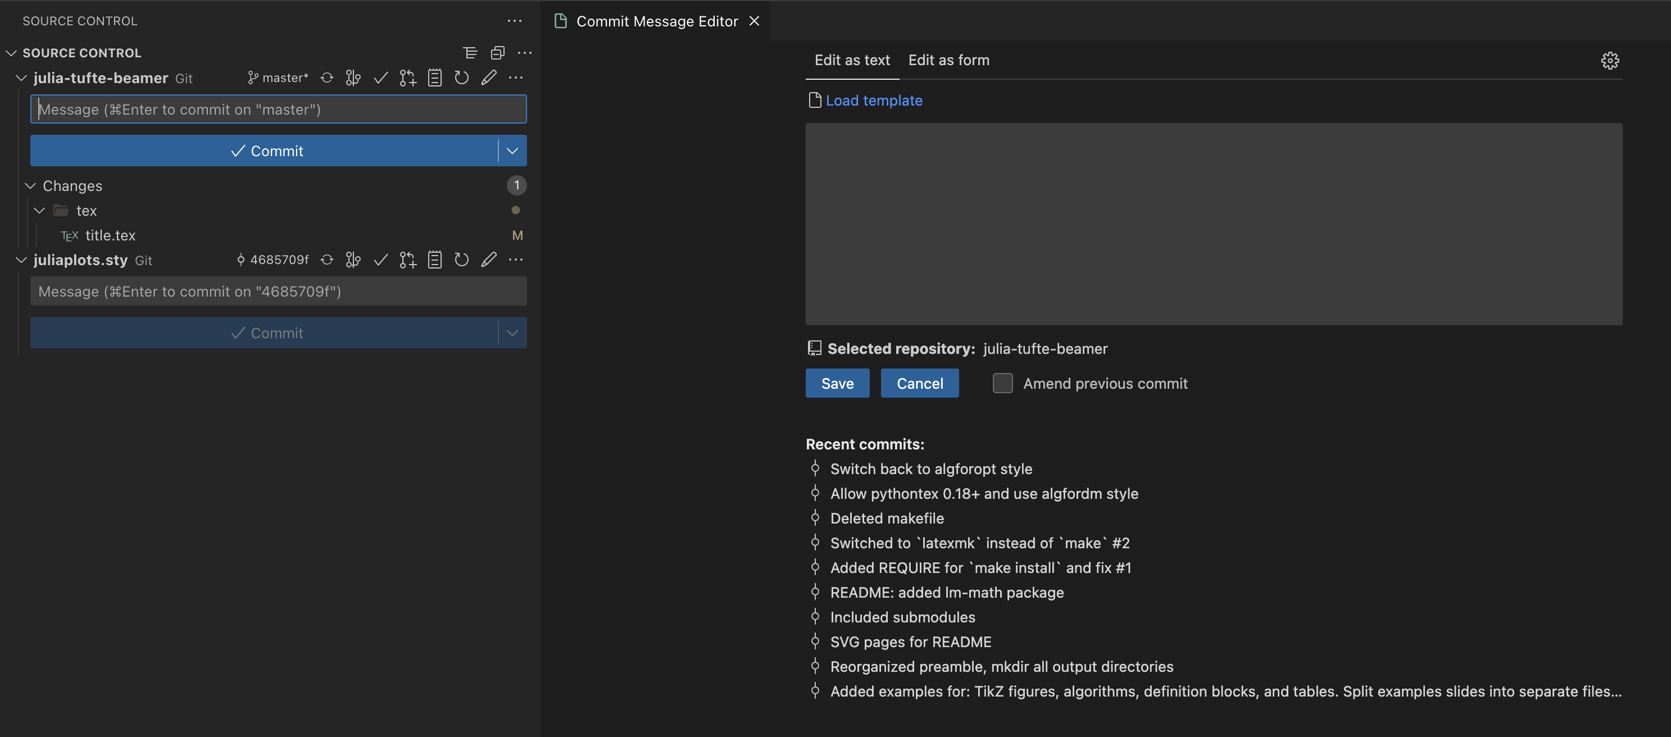Select the view as tree icon

(470, 53)
